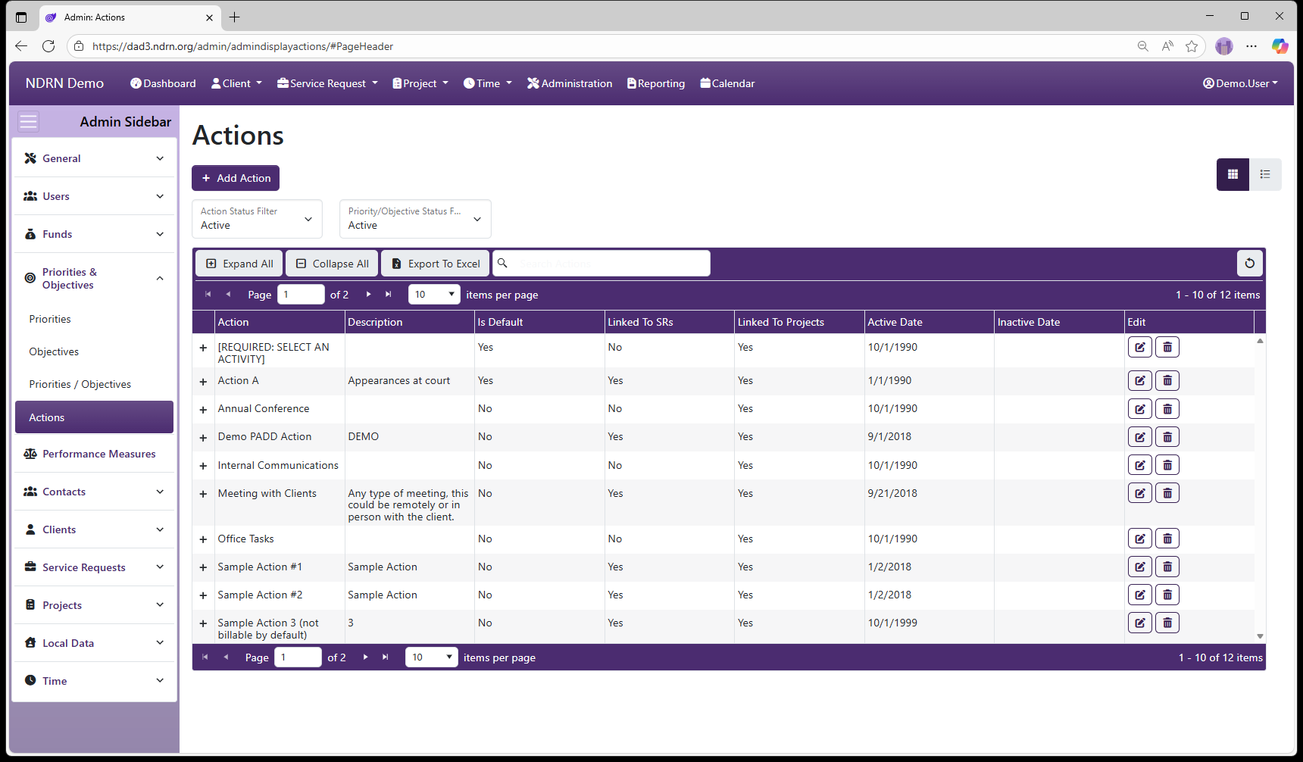The height and width of the screenshot is (762, 1303).
Task: Refresh the actions grid
Action: pos(1250,264)
